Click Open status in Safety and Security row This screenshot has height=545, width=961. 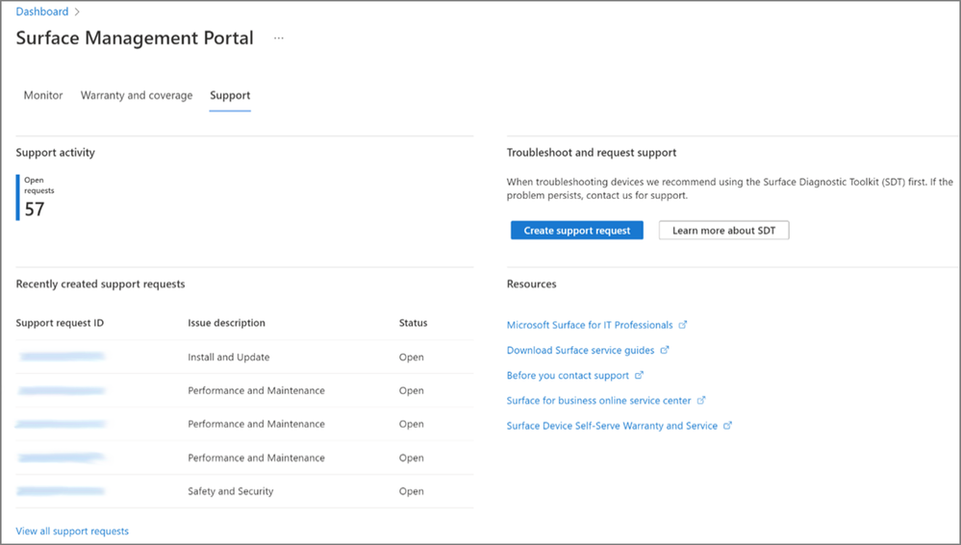(412, 491)
